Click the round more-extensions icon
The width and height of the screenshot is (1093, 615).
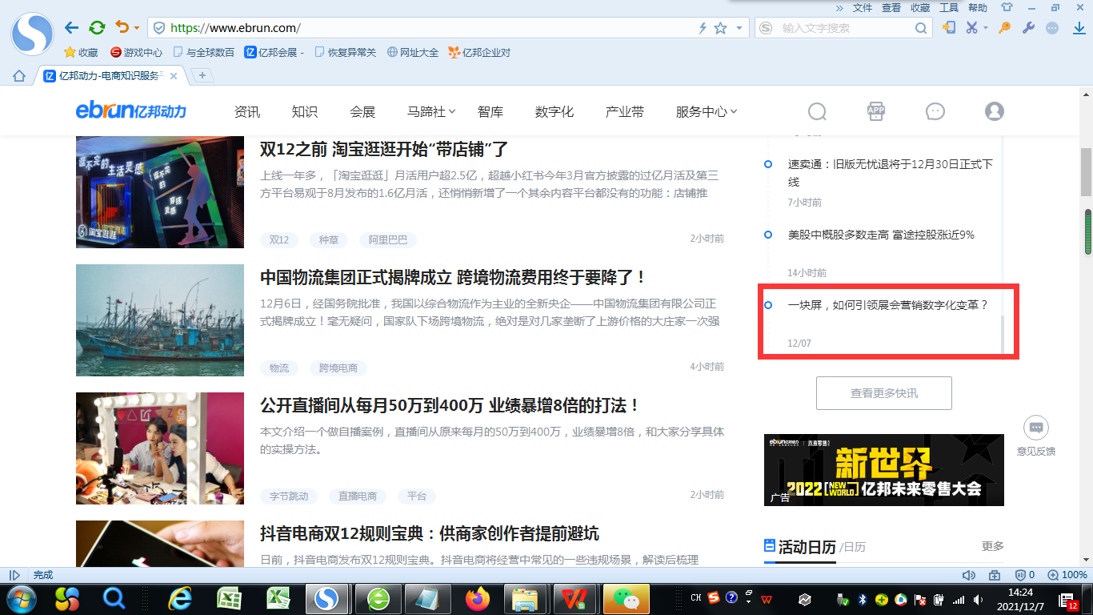(1053, 28)
